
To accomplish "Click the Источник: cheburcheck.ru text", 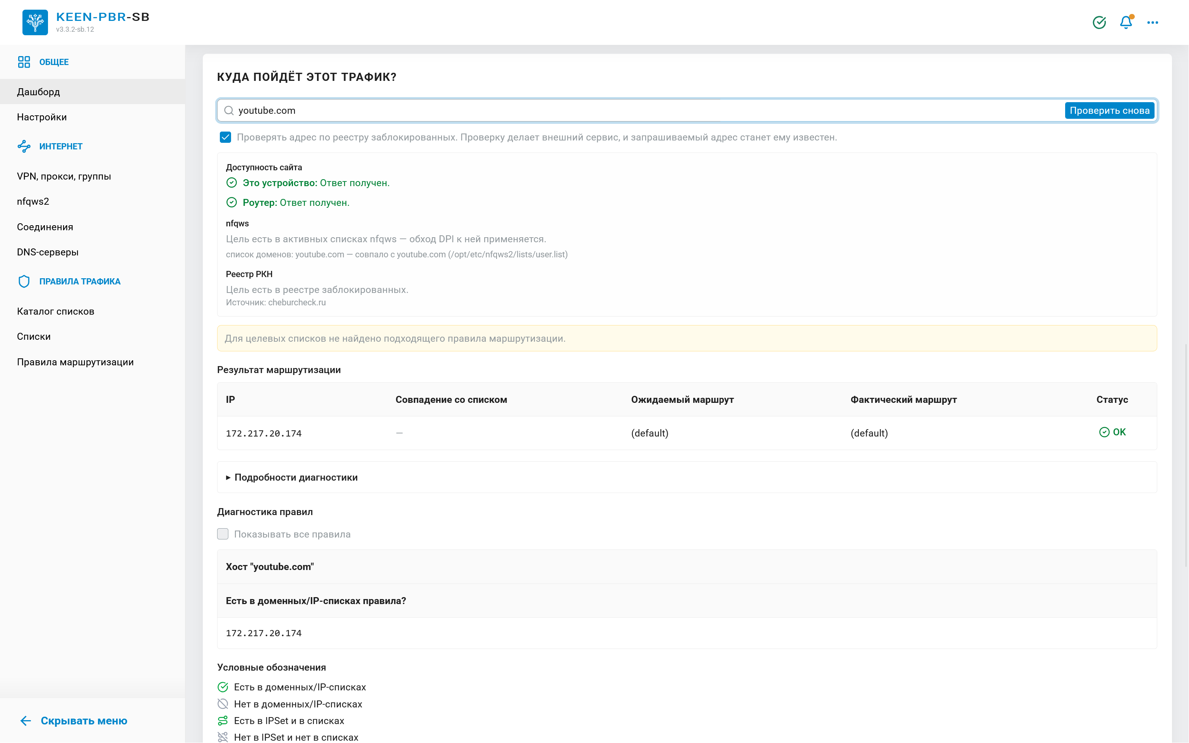I will tap(276, 303).
